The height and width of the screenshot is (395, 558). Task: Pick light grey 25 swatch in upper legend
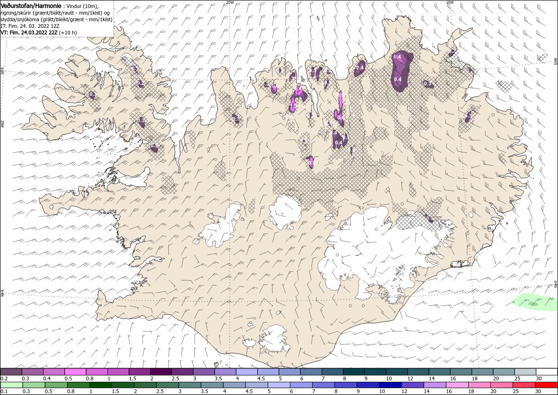(525, 372)
